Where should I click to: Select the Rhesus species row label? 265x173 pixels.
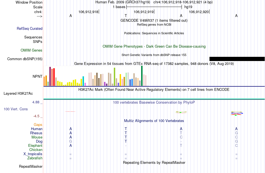pos(36,133)
